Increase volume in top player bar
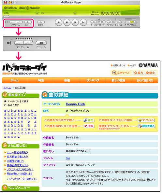This screenshot has width=163, height=193. click(19, 22)
